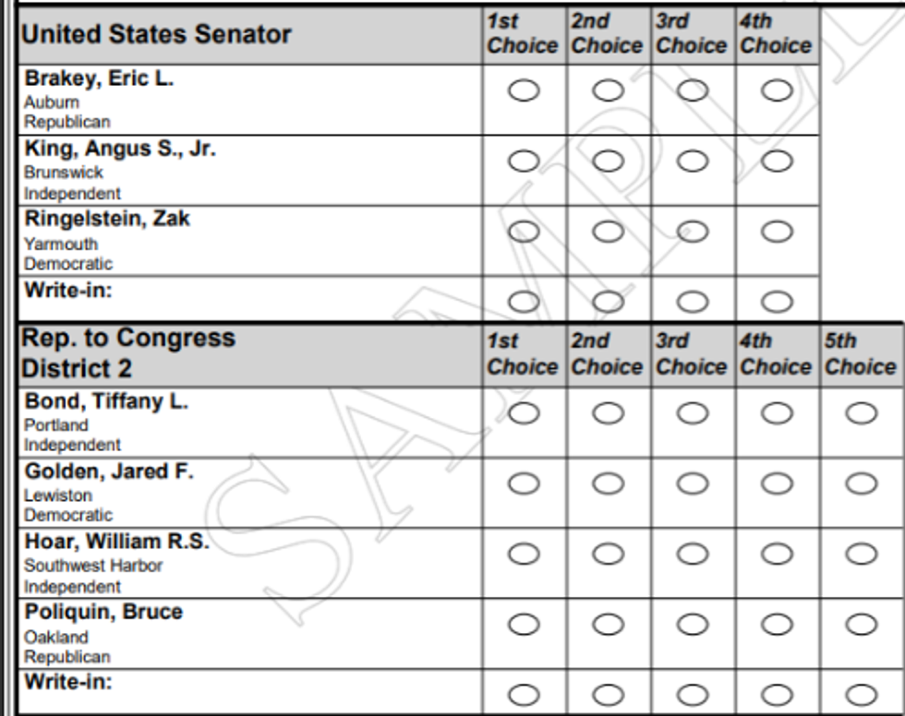
Task: Mark Eric Brakey as 1st choice for Senator
Action: pyautogui.click(x=524, y=90)
